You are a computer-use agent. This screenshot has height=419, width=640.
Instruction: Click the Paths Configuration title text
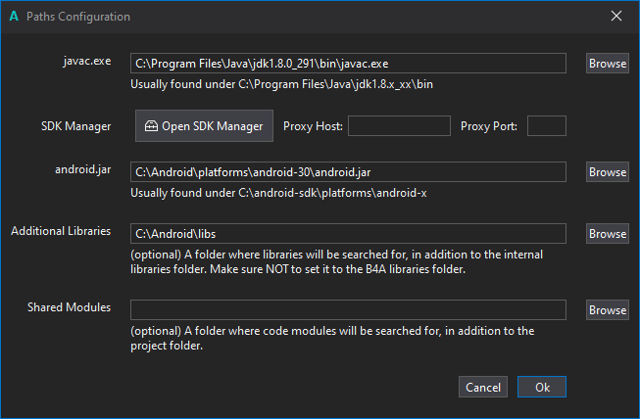tap(77, 17)
